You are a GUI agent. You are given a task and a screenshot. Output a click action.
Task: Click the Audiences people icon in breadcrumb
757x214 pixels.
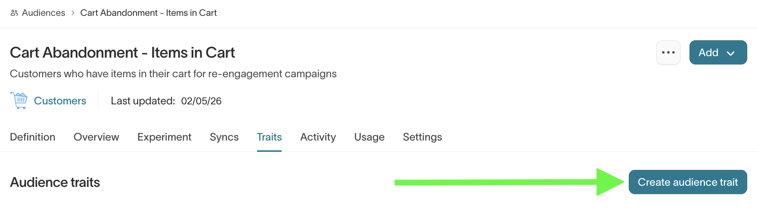click(x=14, y=13)
